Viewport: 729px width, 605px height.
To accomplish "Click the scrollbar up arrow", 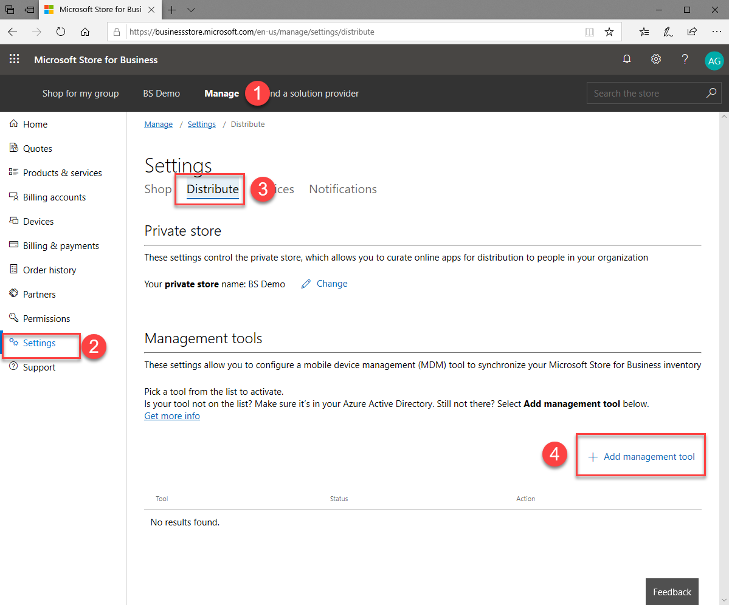I will click(x=724, y=116).
